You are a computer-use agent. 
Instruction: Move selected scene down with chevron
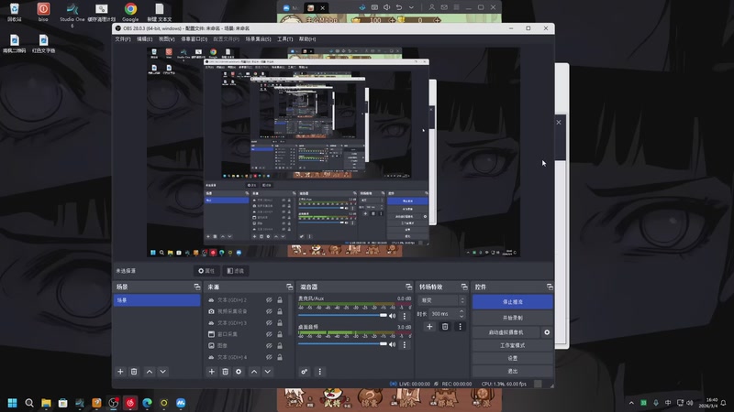pos(163,372)
